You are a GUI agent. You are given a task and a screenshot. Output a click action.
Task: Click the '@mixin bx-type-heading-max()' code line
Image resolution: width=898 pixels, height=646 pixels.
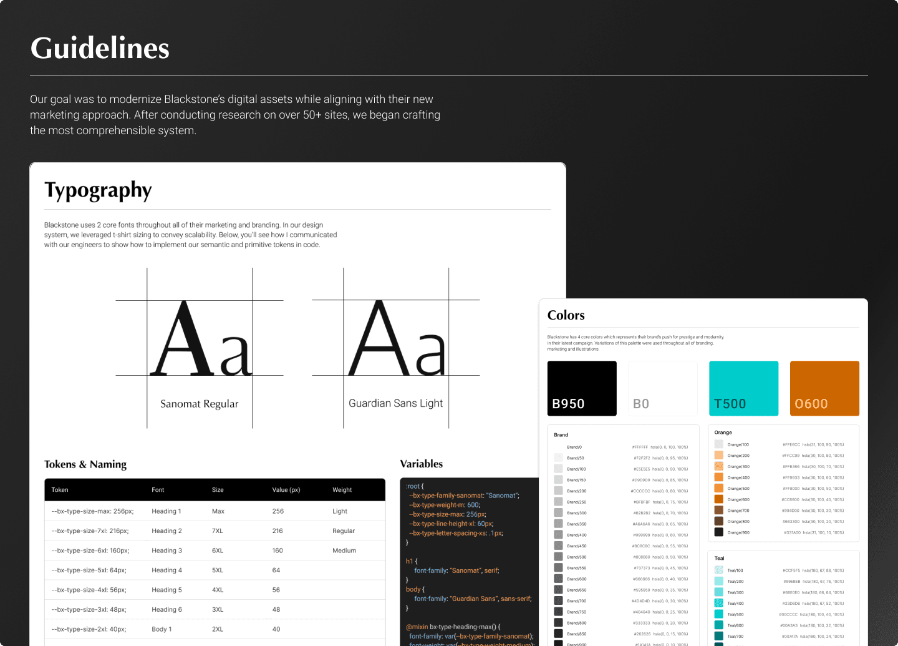click(x=453, y=627)
